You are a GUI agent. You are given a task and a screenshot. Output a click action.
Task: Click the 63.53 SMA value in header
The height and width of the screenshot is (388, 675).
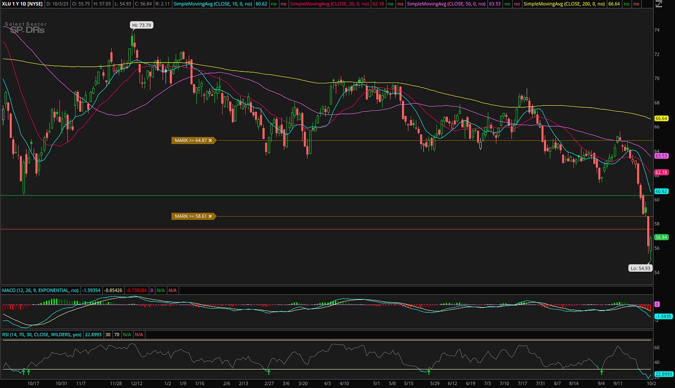pos(495,4)
